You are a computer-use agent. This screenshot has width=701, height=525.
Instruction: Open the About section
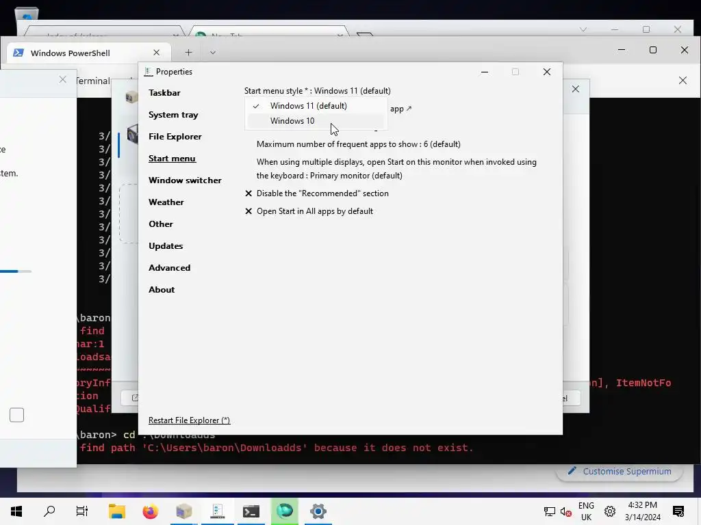pos(162,290)
